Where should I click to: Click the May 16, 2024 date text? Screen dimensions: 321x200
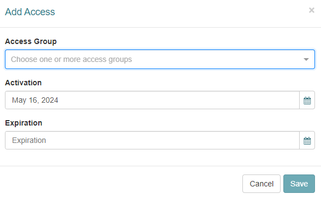click(x=35, y=100)
